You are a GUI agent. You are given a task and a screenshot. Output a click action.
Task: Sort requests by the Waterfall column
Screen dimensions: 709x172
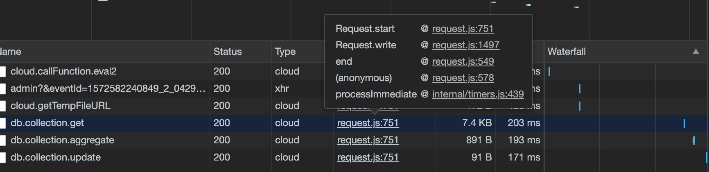pos(567,52)
